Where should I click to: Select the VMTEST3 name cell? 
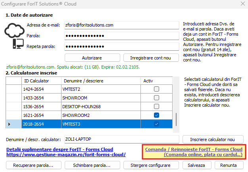coord(101,124)
